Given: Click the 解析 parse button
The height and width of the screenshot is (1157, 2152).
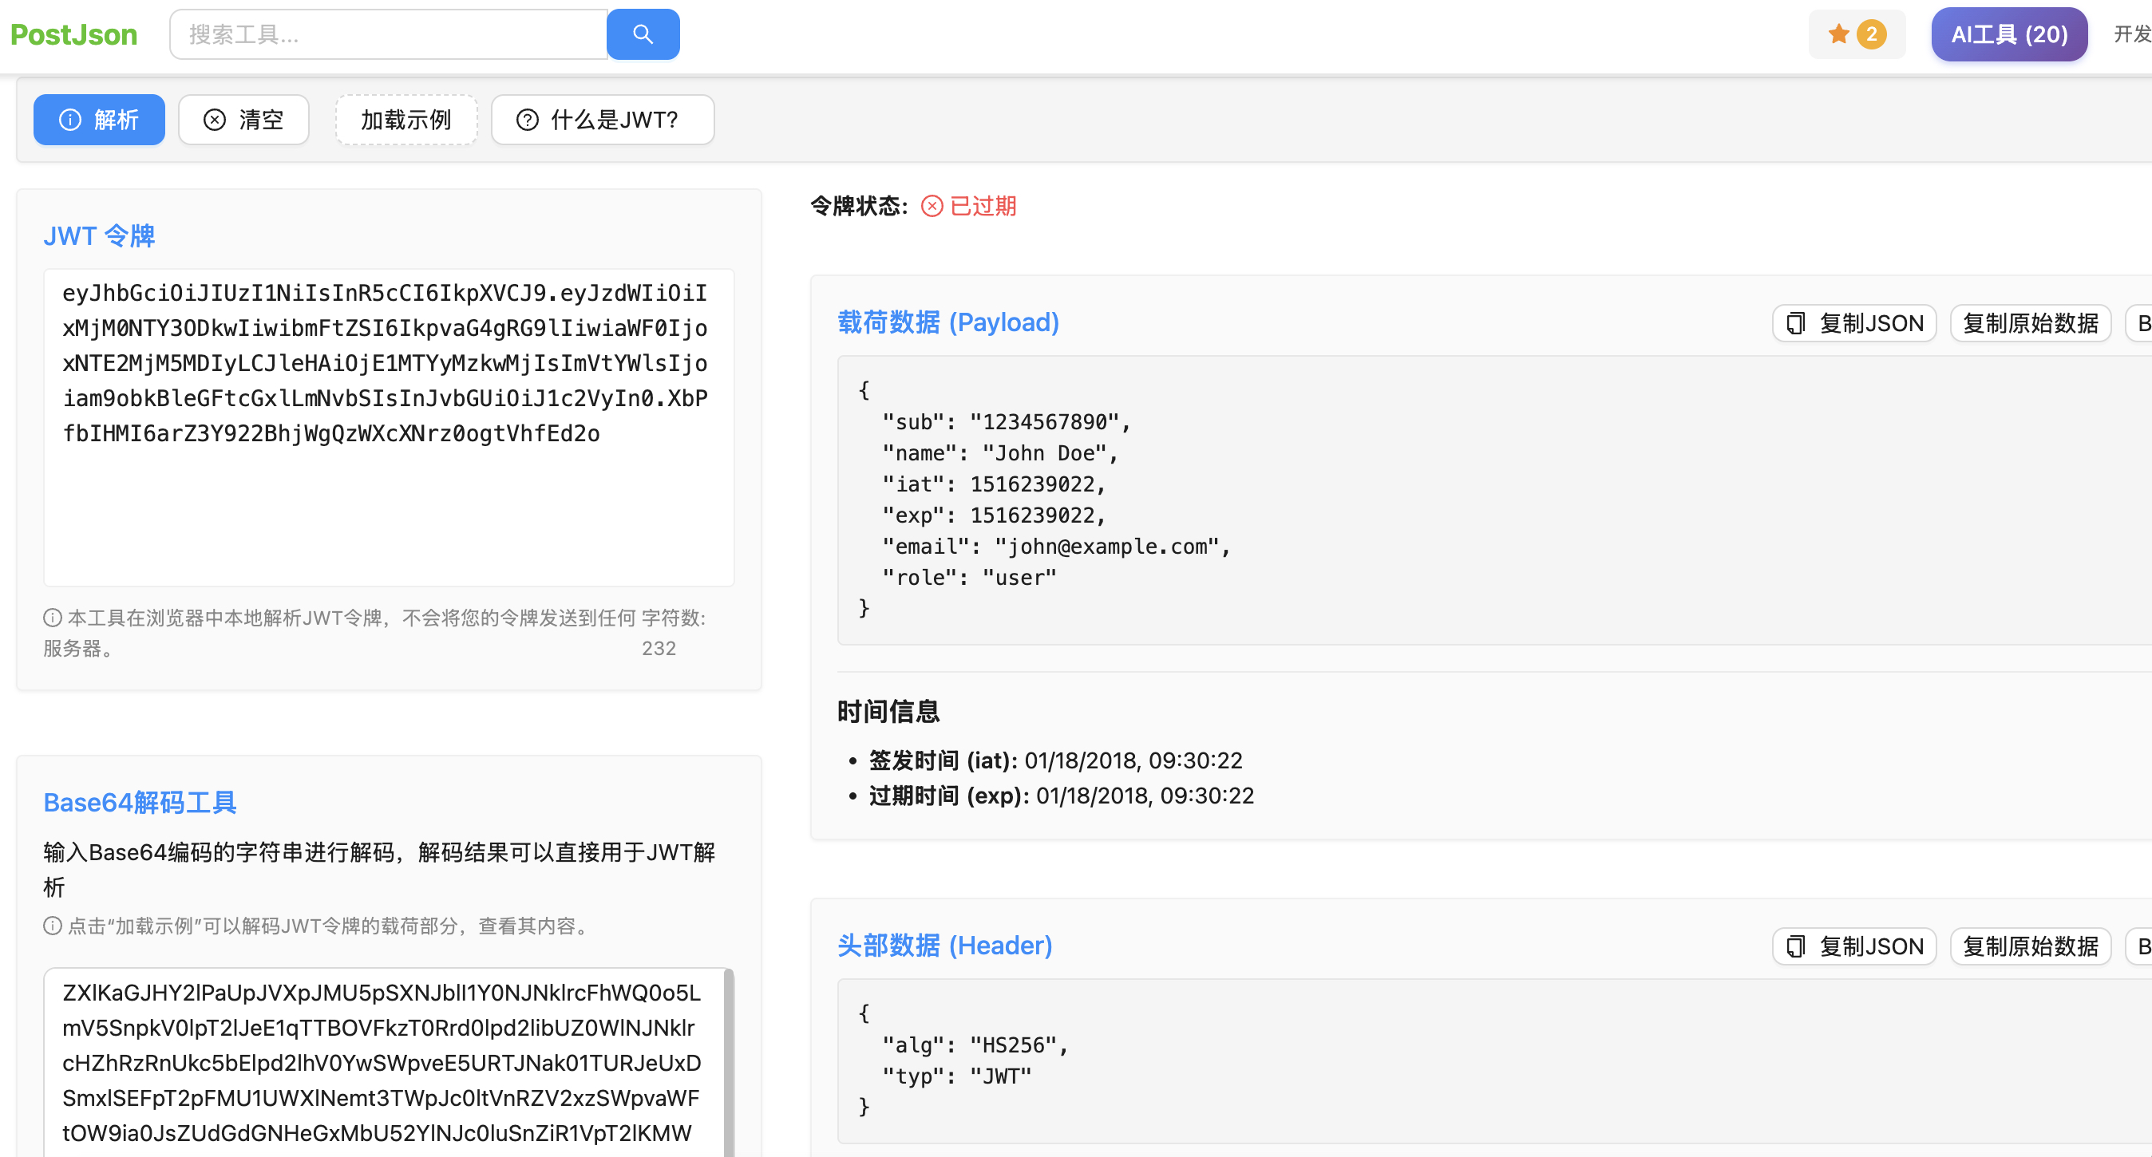Looking at the screenshot, I should pyautogui.click(x=98, y=120).
